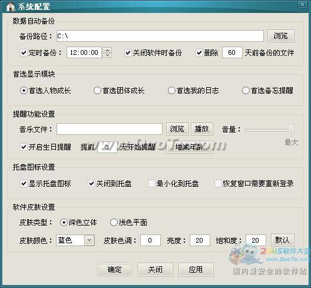
Task: Increase backup time with up spinner arrow
Action: pyautogui.click(x=107, y=50)
